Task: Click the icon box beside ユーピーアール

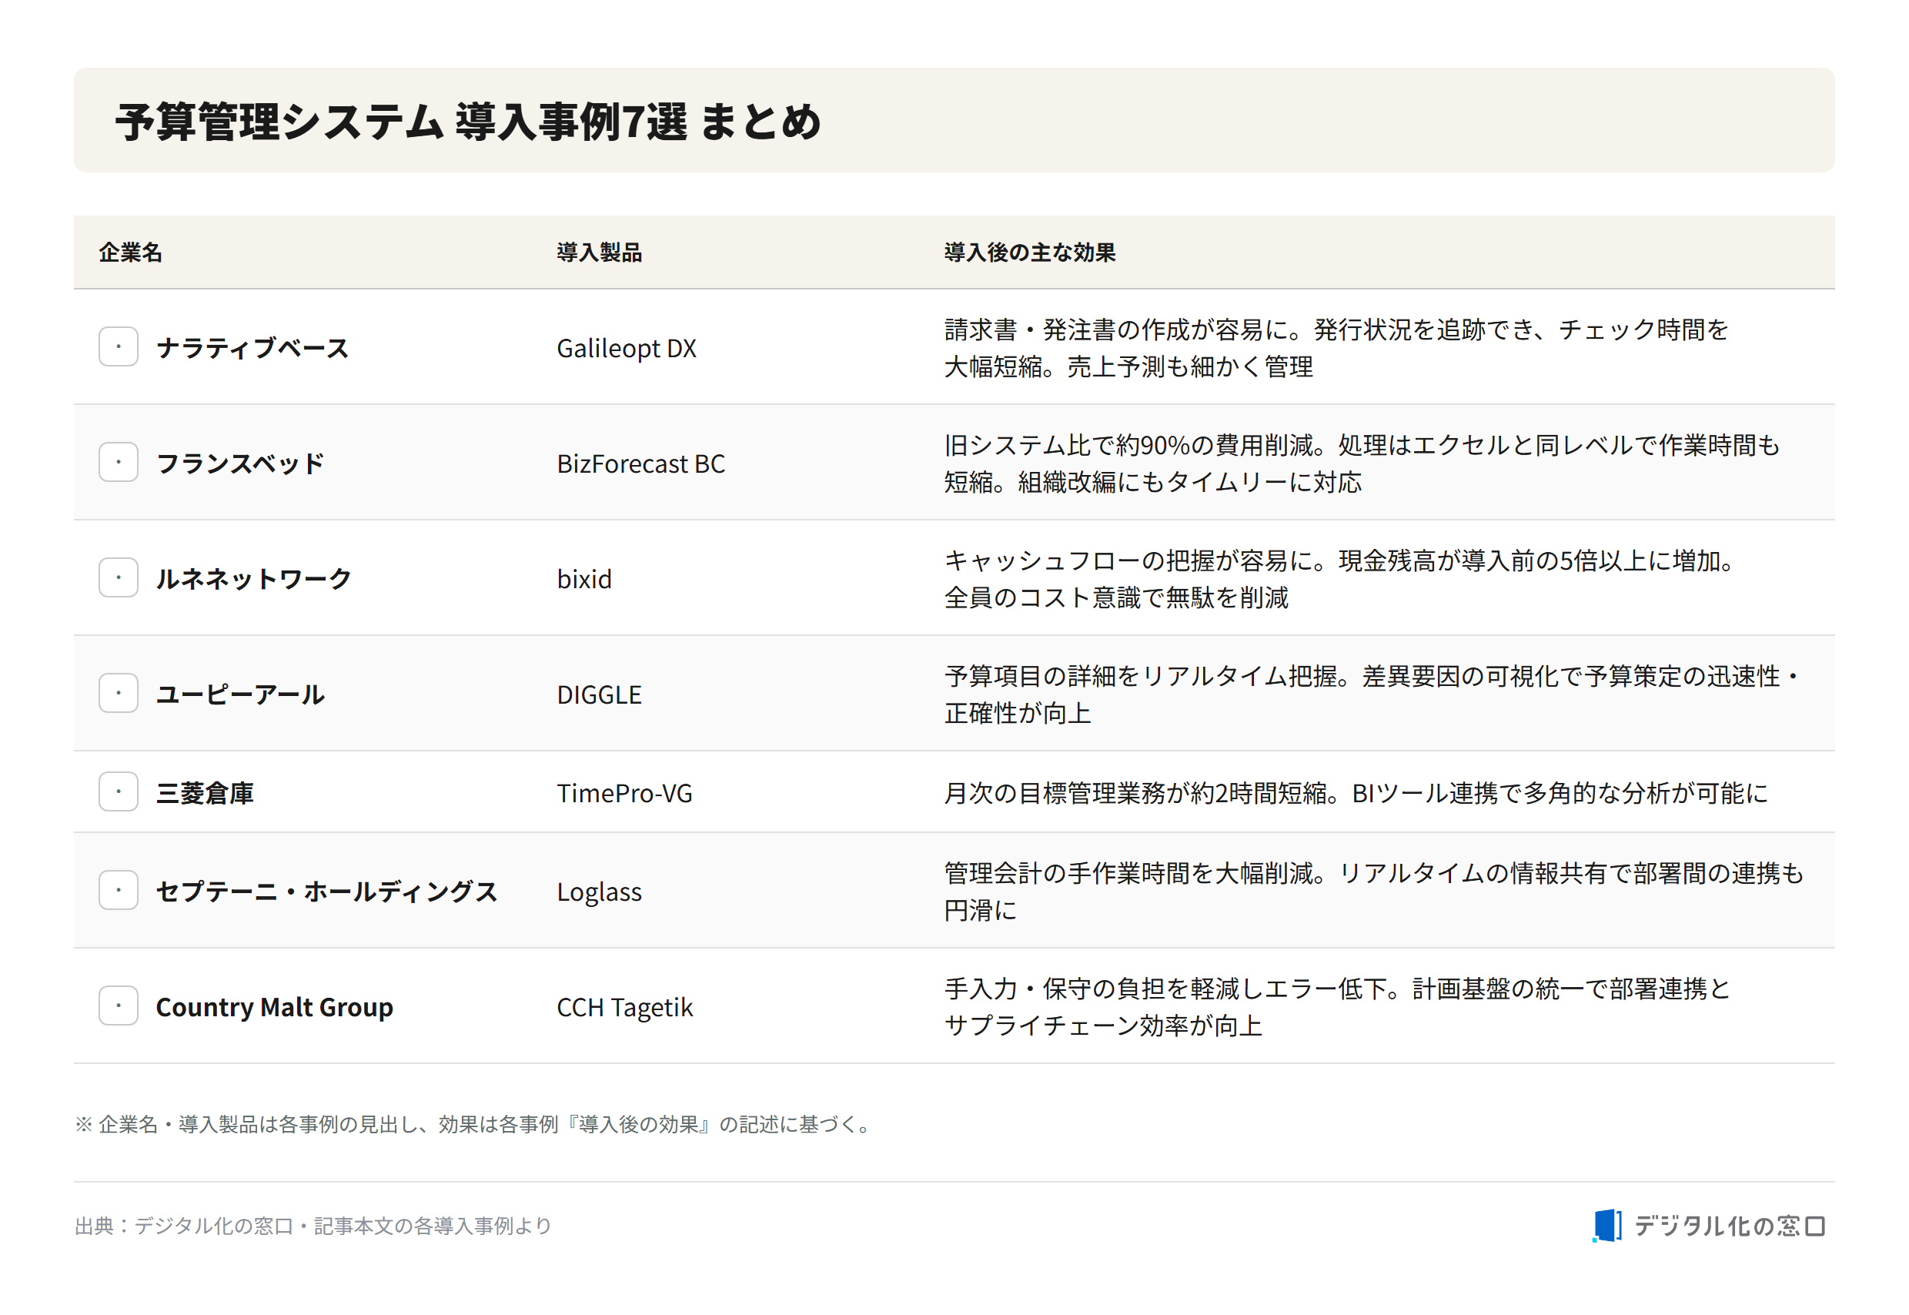Action: [x=119, y=693]
